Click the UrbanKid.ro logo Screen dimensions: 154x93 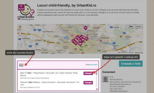pyautogui.click(x=26, y=12)
